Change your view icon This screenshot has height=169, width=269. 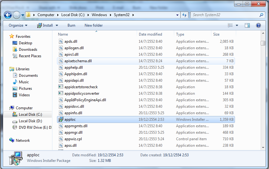tap(230, 25)
